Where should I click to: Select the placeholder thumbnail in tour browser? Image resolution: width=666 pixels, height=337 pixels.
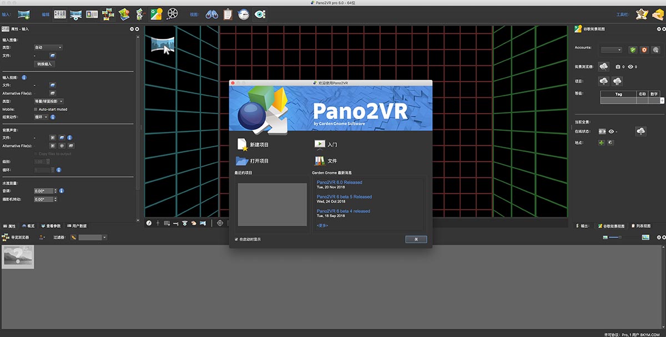pyautogui.click(x=18, y=257)
